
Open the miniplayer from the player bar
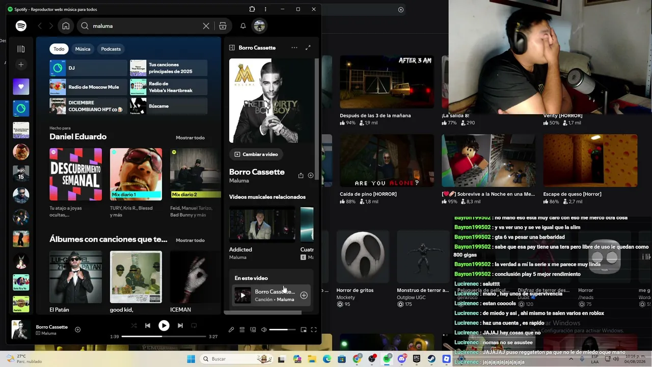tap(304, 330)
